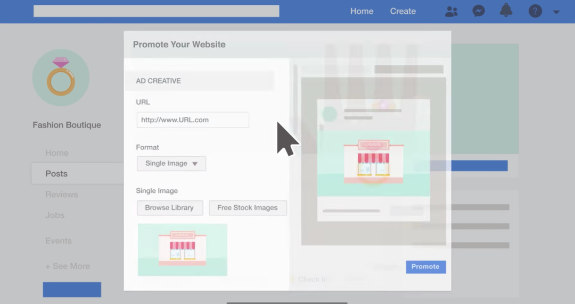Click the storefront image in ad preview
The image size is (575, 304).
(373, 163)
